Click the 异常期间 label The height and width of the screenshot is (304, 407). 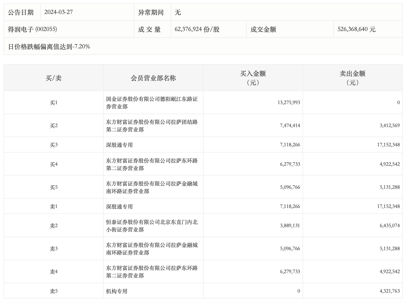[x=151, y=12]
